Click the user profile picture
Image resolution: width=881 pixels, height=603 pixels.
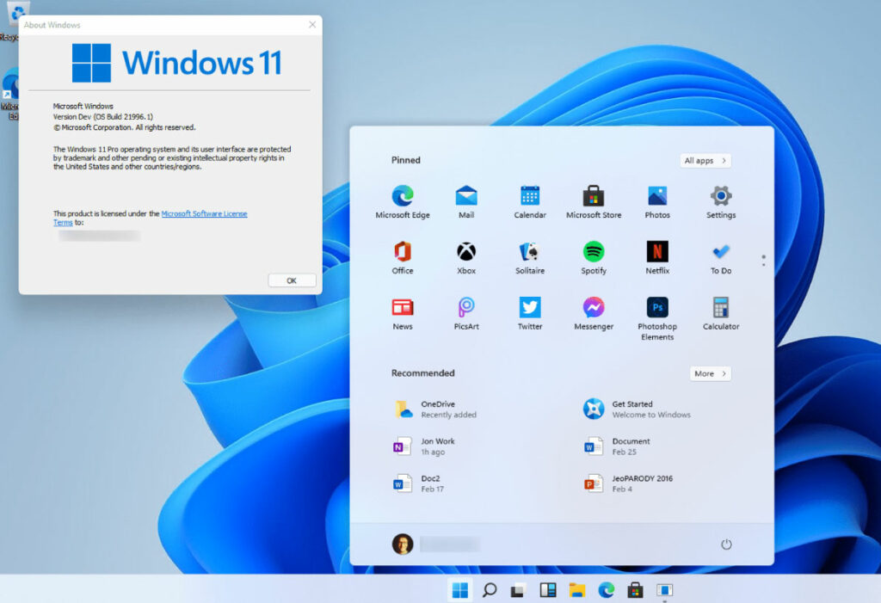click(403, 544)
